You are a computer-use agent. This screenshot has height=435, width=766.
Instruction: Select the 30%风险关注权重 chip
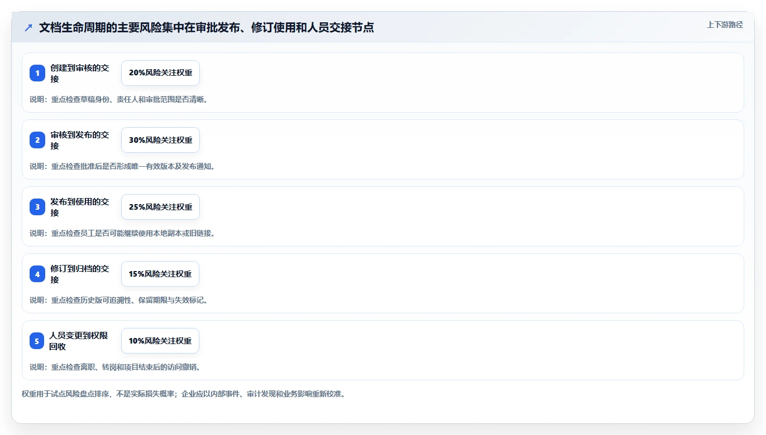[x=160, y=140]
